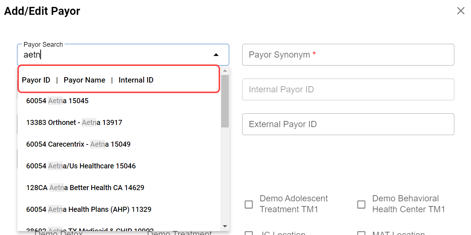Select Aetna Better Health CA 14629
Screen dimensions: 471x235
pyautogui.click(x=85, y=188)
